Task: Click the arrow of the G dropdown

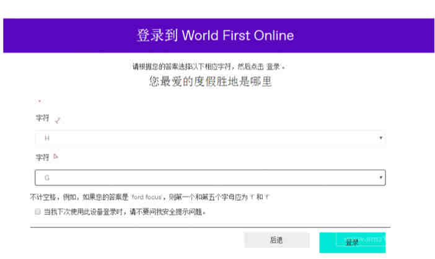Action: 380,177
